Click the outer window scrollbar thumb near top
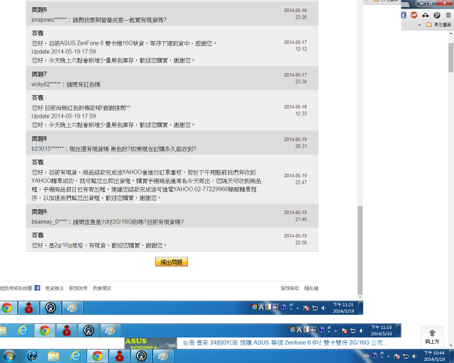This screenshot has width=454, height=363. pos(451,57)
